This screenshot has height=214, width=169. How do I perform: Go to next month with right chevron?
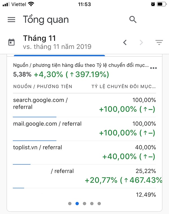(141, 43)
